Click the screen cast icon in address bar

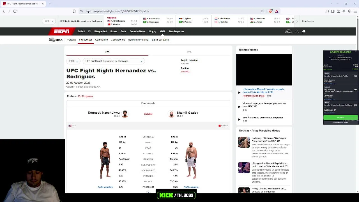(262, 11)
